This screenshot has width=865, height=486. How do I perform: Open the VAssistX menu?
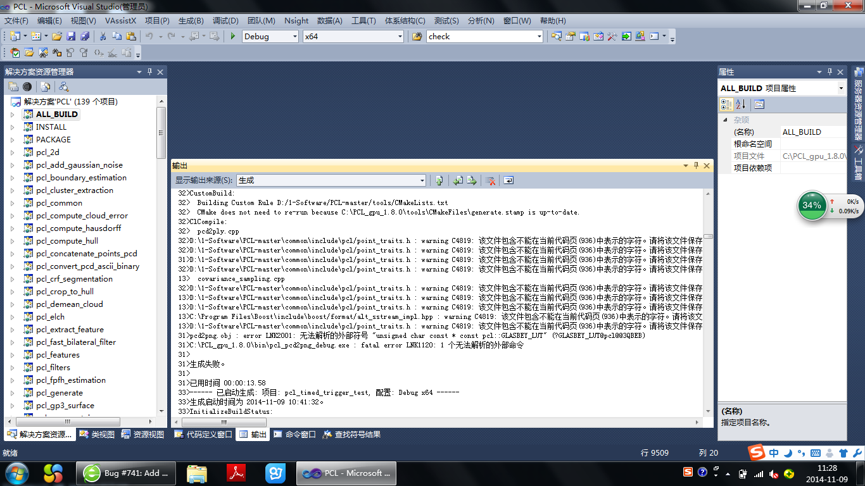(120, 20)
